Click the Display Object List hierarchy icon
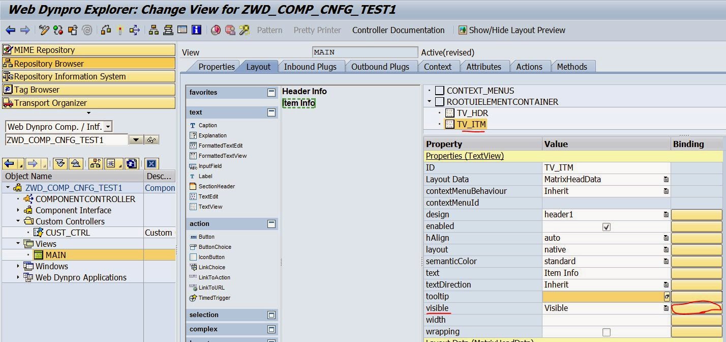Screen dimensions: 726x342 (x=154, y=31)
